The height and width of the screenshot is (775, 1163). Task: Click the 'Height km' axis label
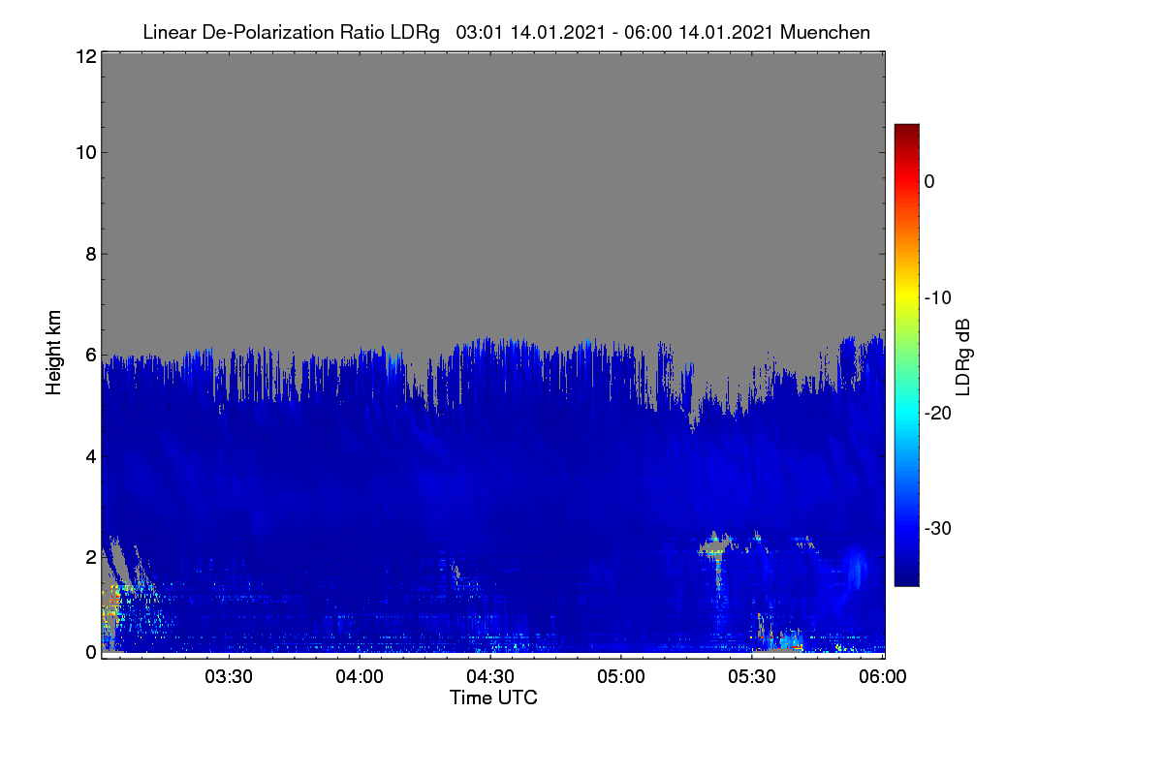[x=54, y=353]
